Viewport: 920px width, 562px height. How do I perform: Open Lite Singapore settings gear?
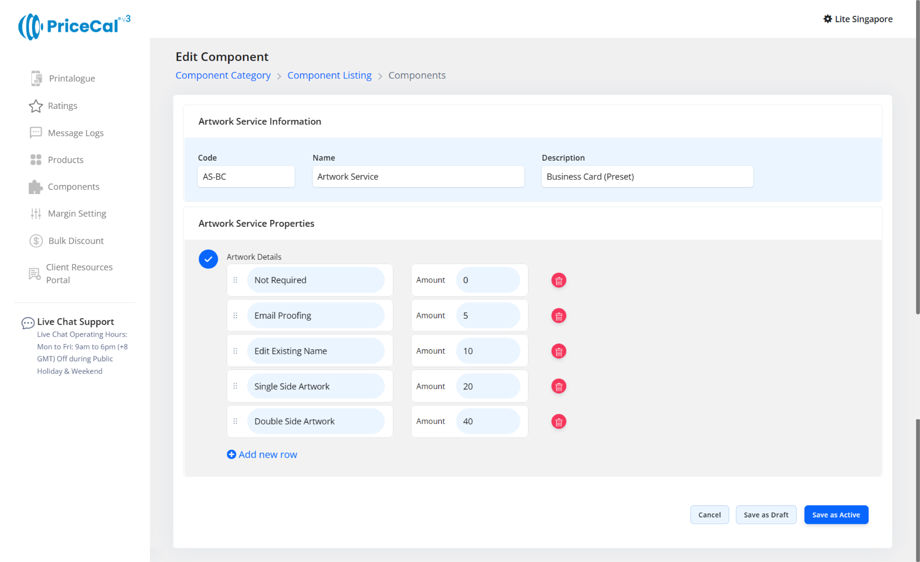pos(827,19)
